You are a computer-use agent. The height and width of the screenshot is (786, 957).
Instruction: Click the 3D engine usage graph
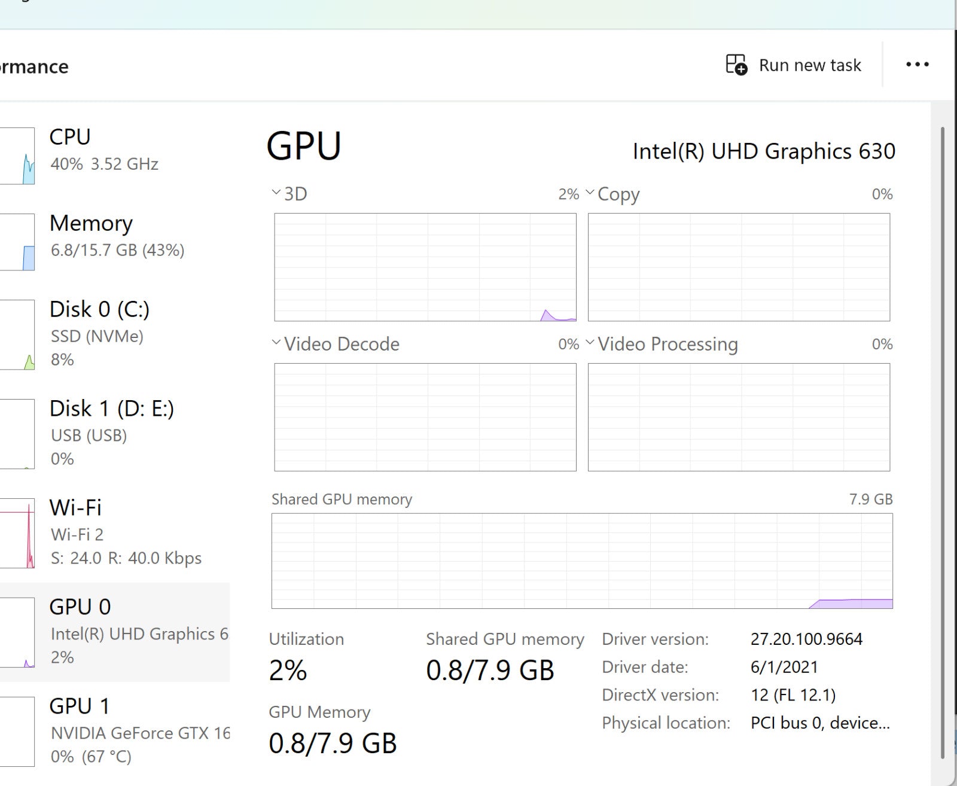[425, 267]
